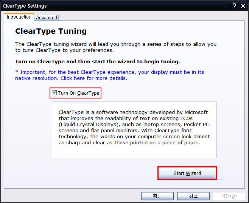The width and height of the screenshot is (249, 203).
Task: Click the Start Wizard button
Action: click(x=187, y=173)
